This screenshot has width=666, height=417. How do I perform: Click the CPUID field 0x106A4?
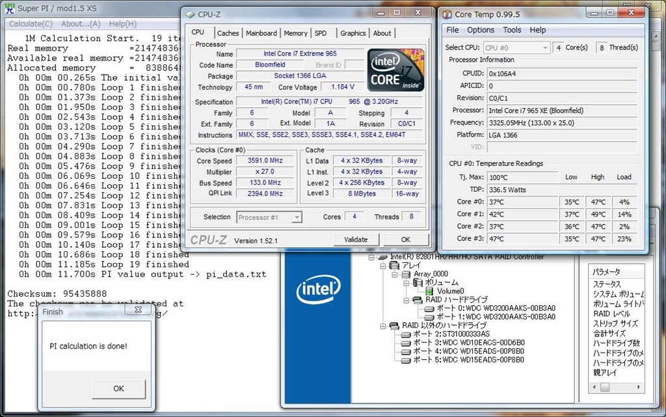tap(563, 74)
